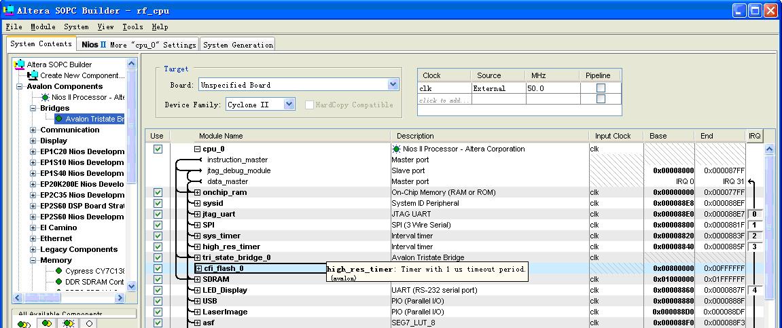Image resolution: width=782 pixels, height=328 pixels.
Task: Uncheck the Use checkbox for jtag_uart
Action: (158, 215)
